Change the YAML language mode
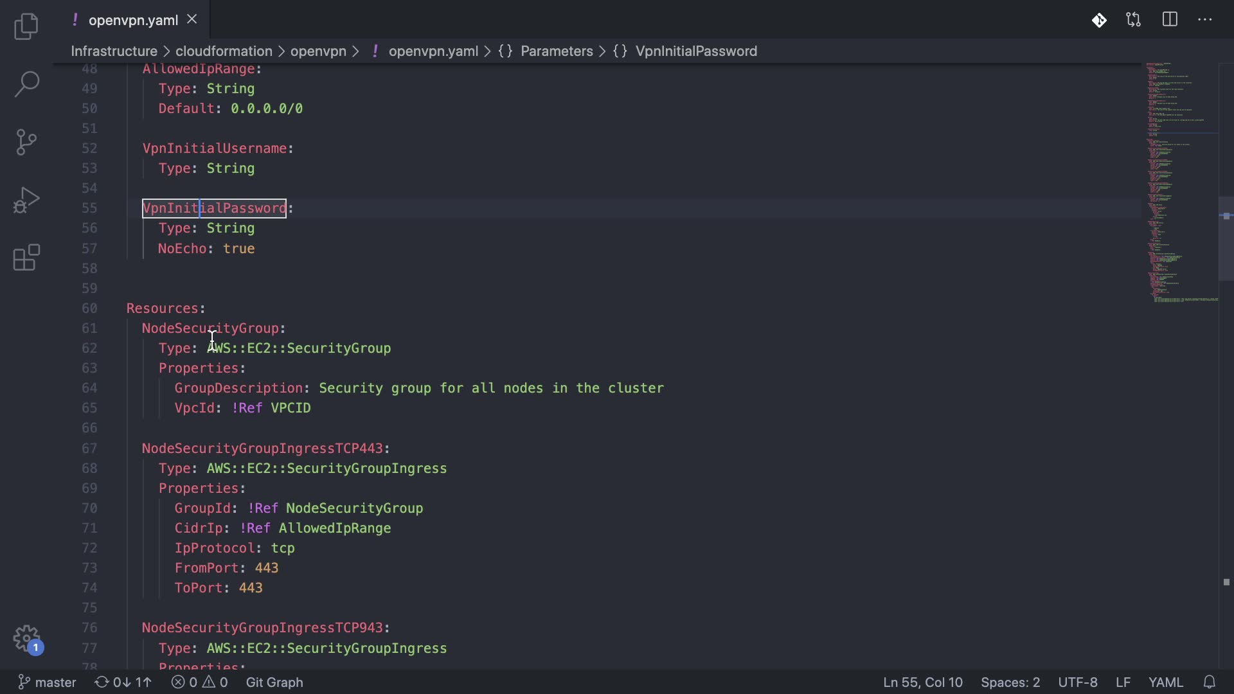This screenshot has width=1234, height=694. coord(1165,682)
